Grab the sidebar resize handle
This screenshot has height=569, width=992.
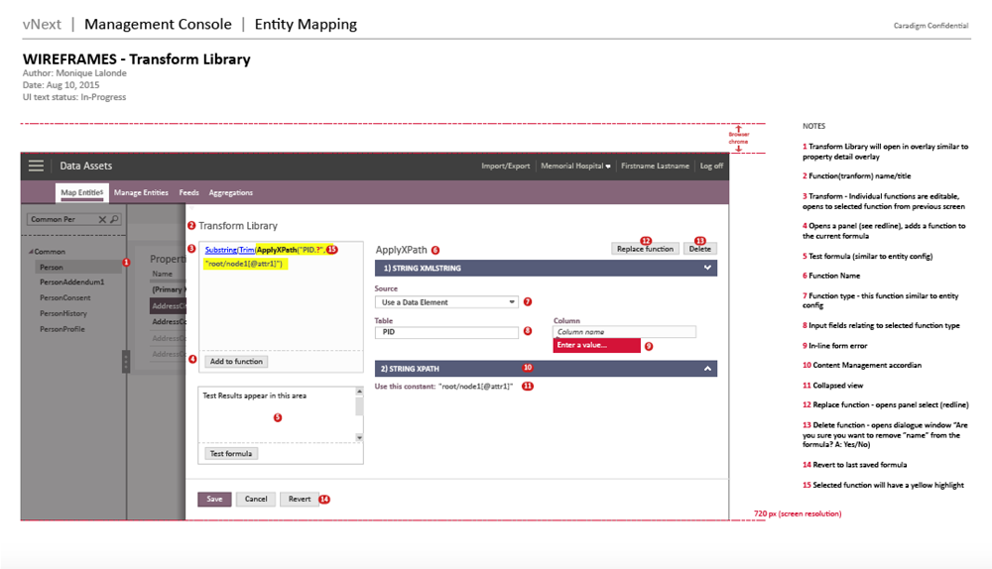click(125, 362)
